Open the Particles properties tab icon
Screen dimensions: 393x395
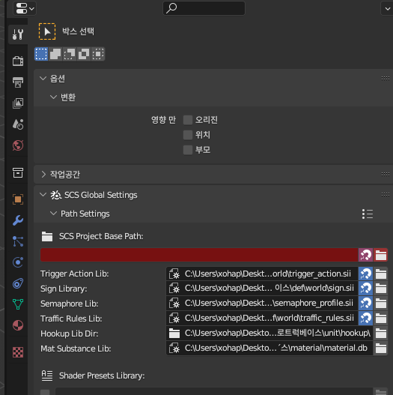18,241
